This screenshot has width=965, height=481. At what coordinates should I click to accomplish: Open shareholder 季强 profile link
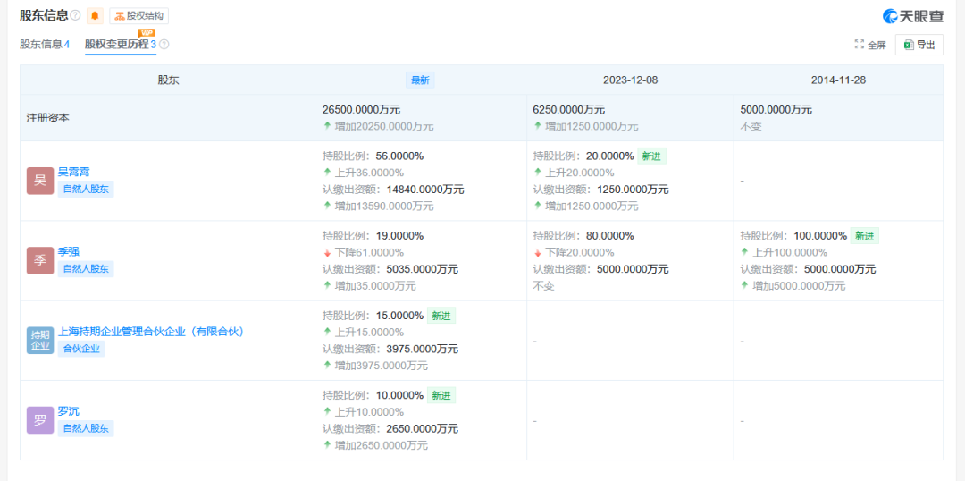[x=69, y=251]
